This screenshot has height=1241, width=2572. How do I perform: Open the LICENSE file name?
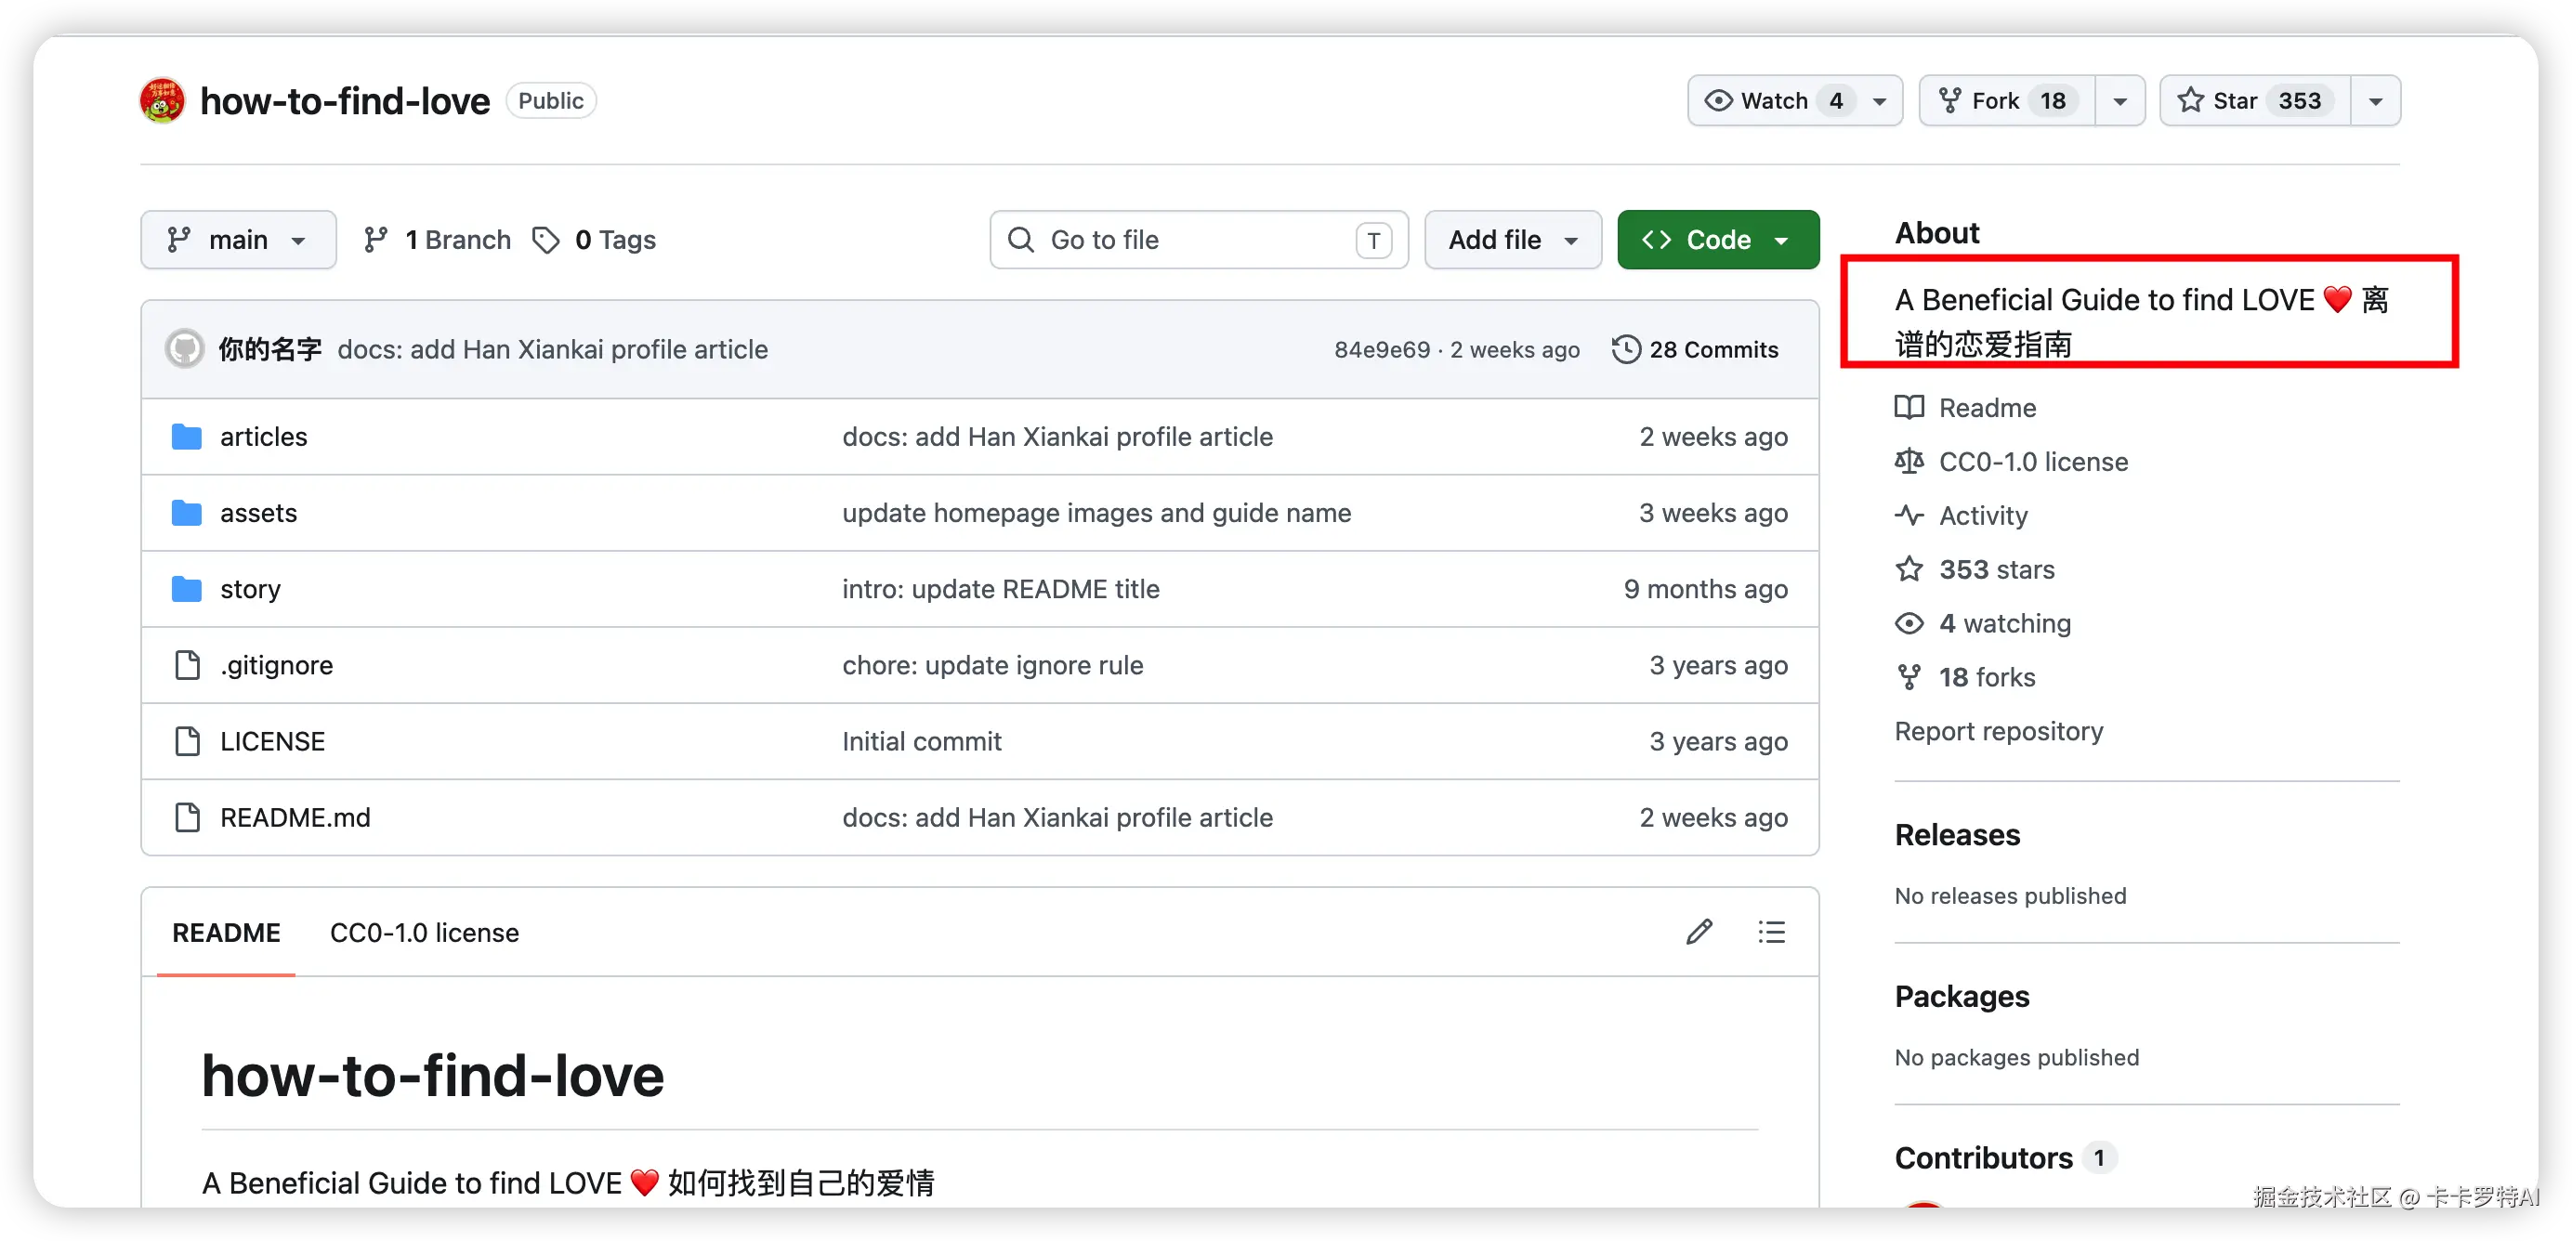click(x=272, y=741)
